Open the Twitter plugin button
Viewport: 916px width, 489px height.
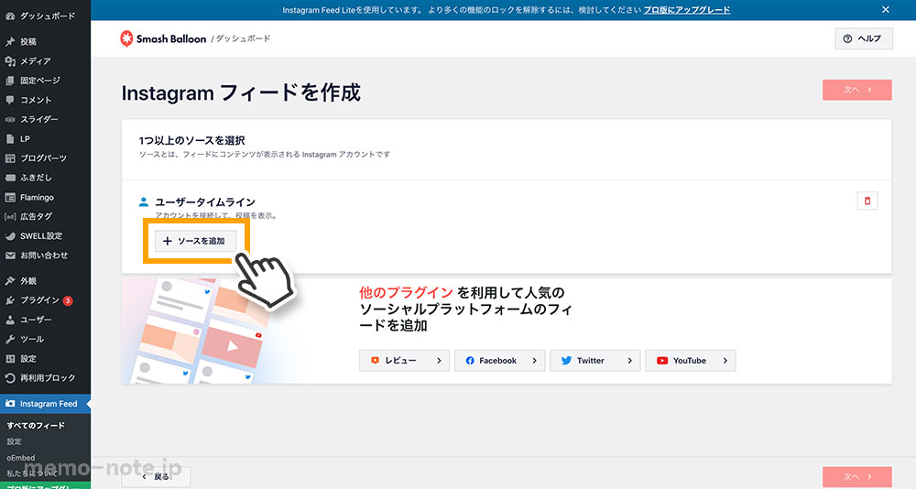point(594,361)
